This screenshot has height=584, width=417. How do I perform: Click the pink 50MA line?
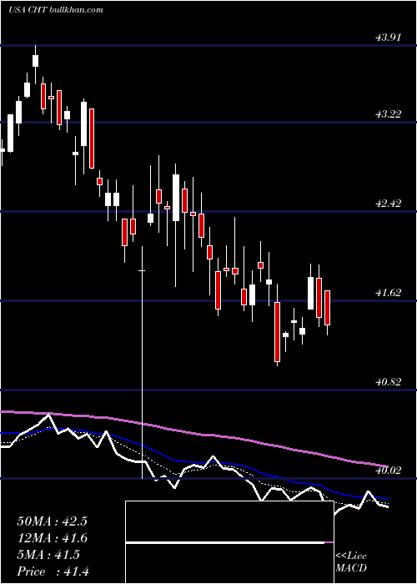(x=193, y=433)
